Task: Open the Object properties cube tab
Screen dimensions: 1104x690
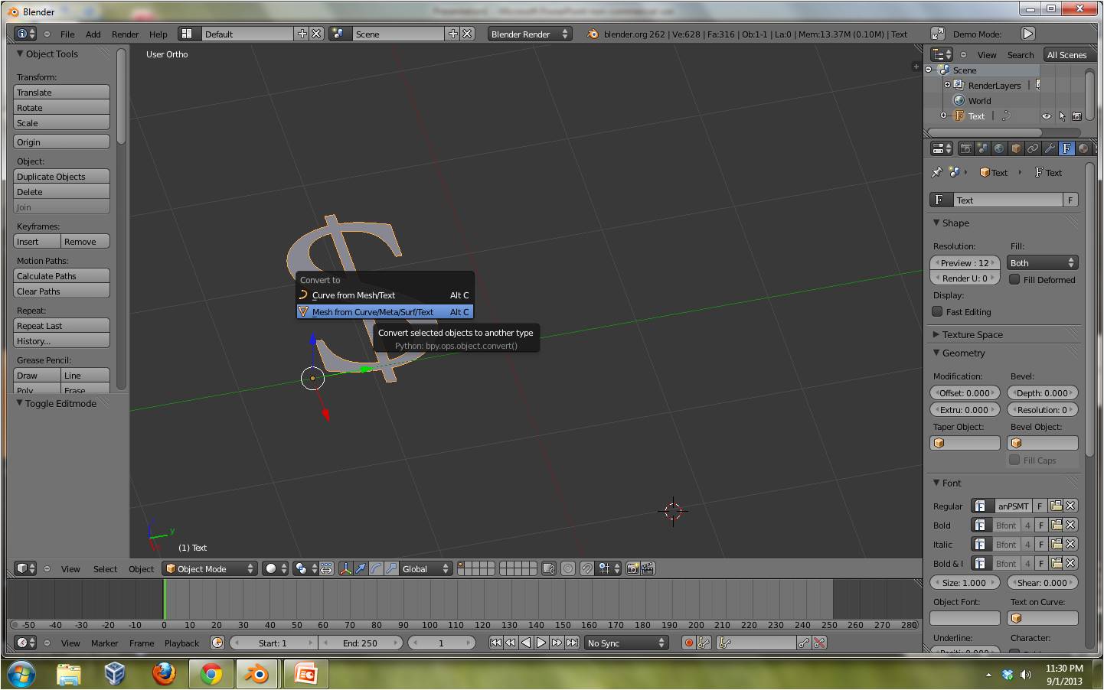Action: [1016, 148]
